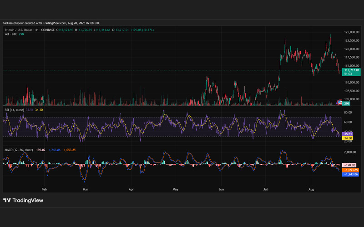Click the Apr label on the time axis
Screen dimensions: 364x227
click(x=131, y=189)
